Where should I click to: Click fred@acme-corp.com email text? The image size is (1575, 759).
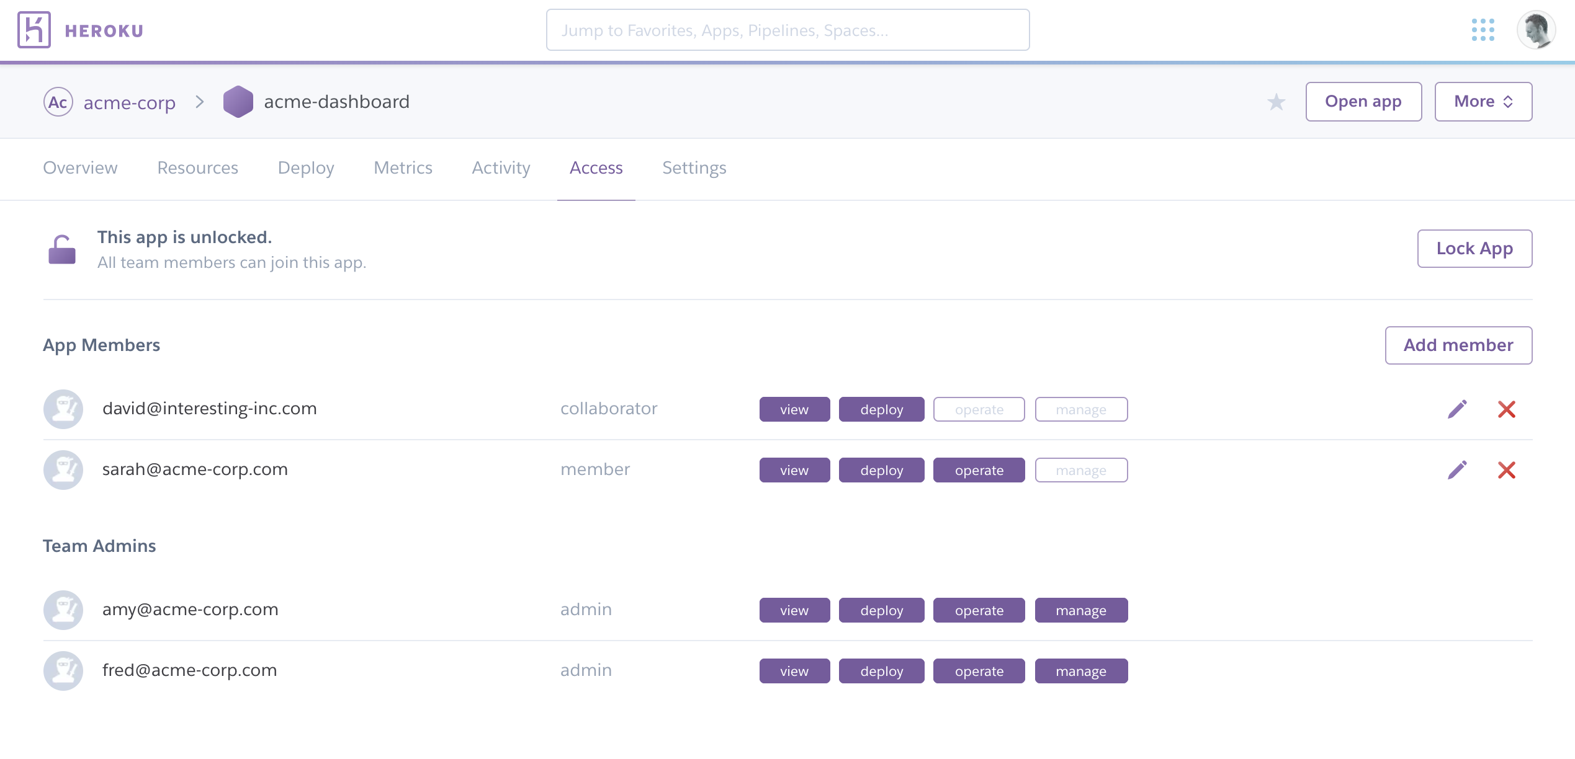pos(189,670)
